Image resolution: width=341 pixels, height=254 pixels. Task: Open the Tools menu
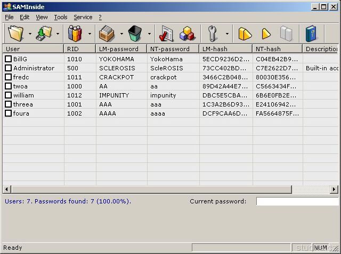61,17
